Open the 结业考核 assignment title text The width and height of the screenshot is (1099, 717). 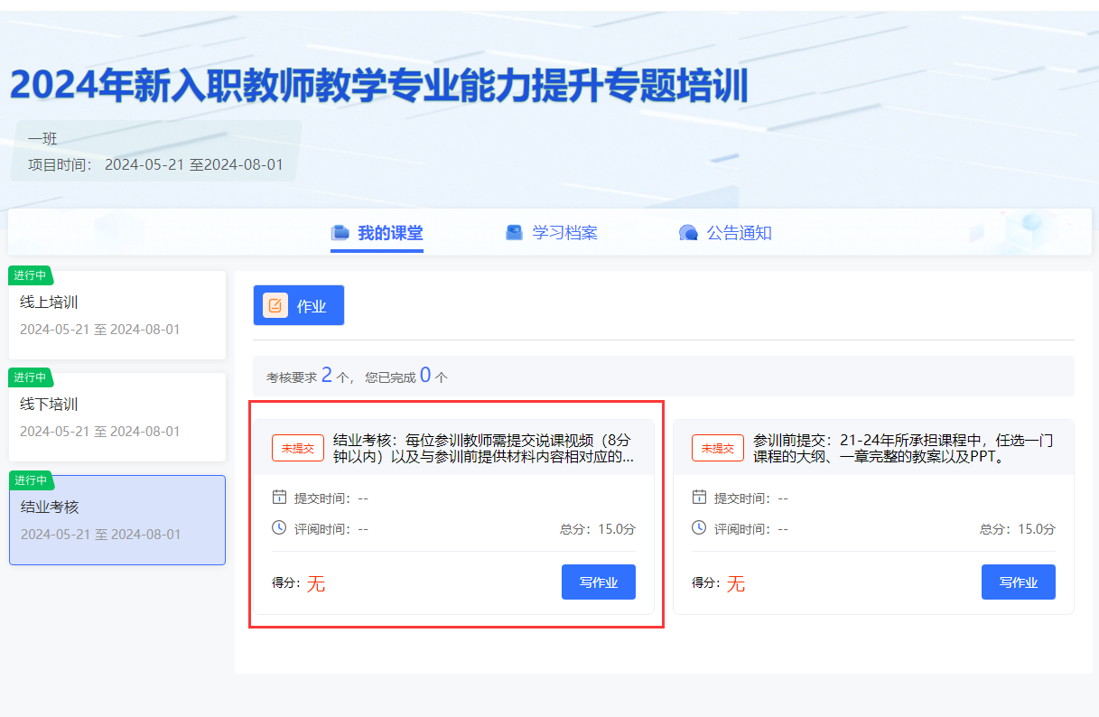483,448
